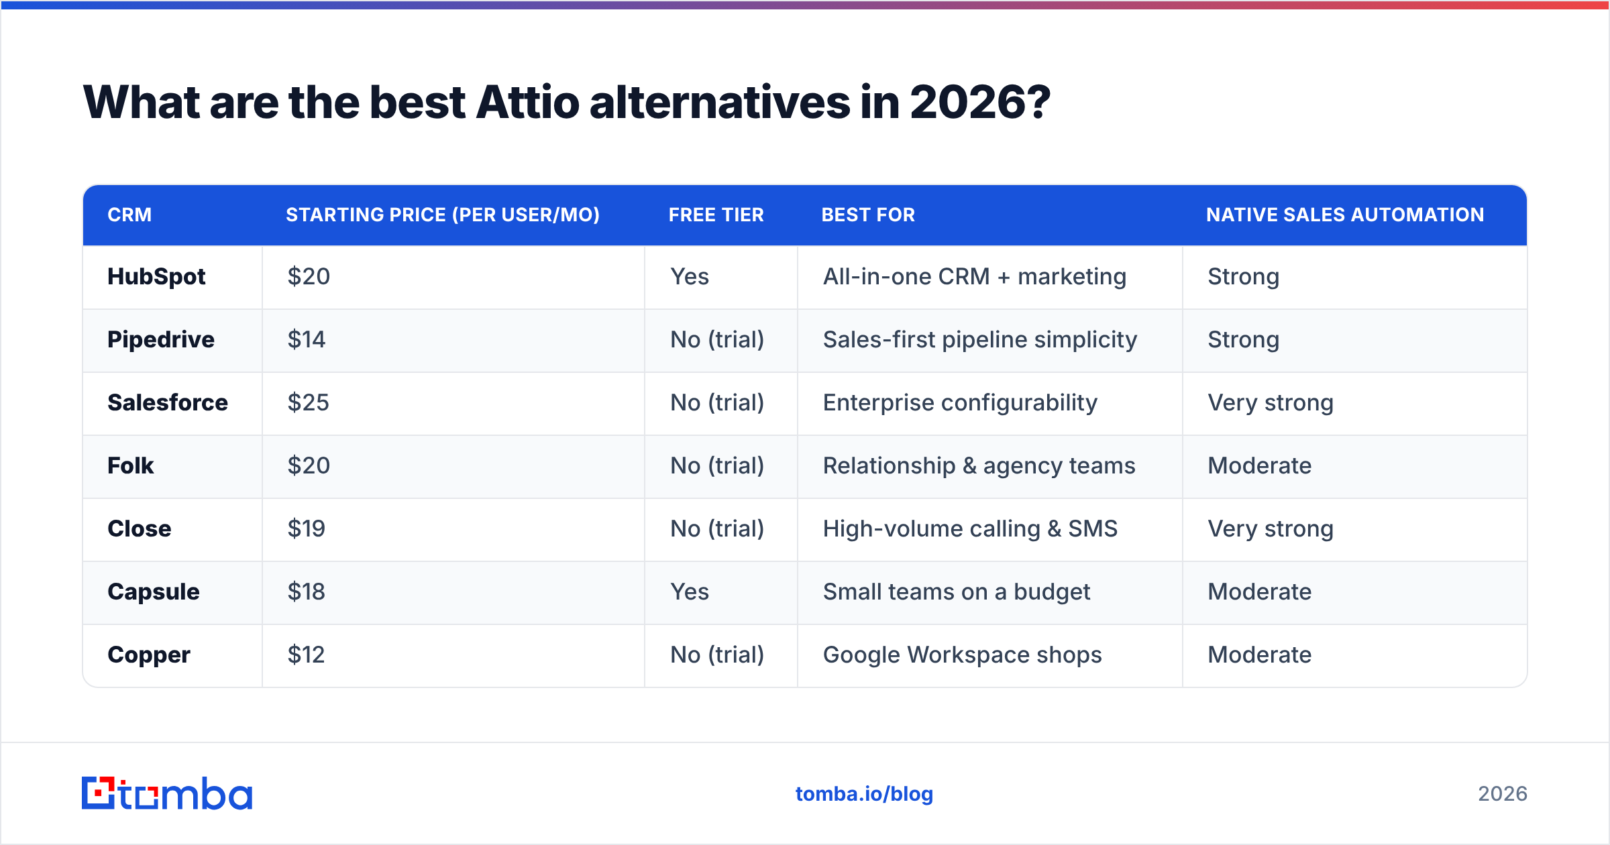1610x845 pixels.
Task: Select the Copper row name
Action: pyautogui.click(x=149, y=655)
